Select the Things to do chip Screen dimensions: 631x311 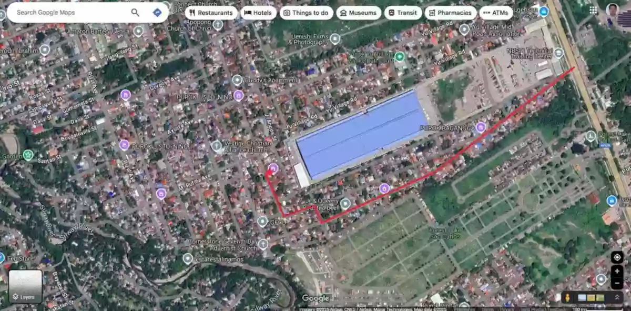pyautogui.click(x=307, y=13)
